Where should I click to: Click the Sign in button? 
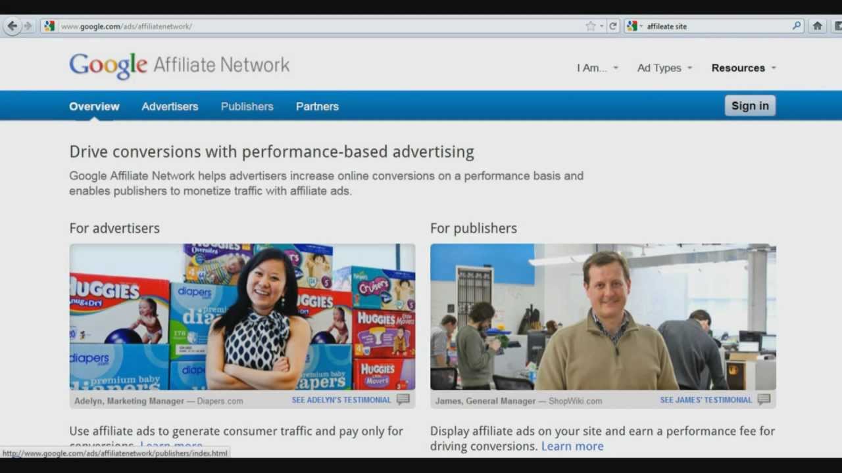pos(750,106)
